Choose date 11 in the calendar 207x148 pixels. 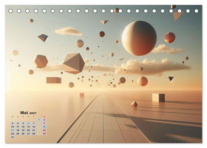pyautogui.click(x=18, y=127)
